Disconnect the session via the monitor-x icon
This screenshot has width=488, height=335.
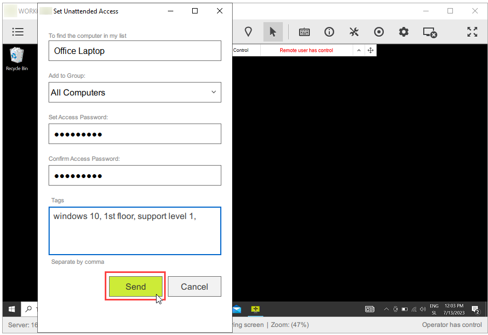coord(430,32)
